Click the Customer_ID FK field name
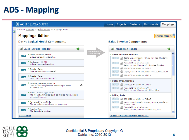189x140 pixels. pos(38,62)
